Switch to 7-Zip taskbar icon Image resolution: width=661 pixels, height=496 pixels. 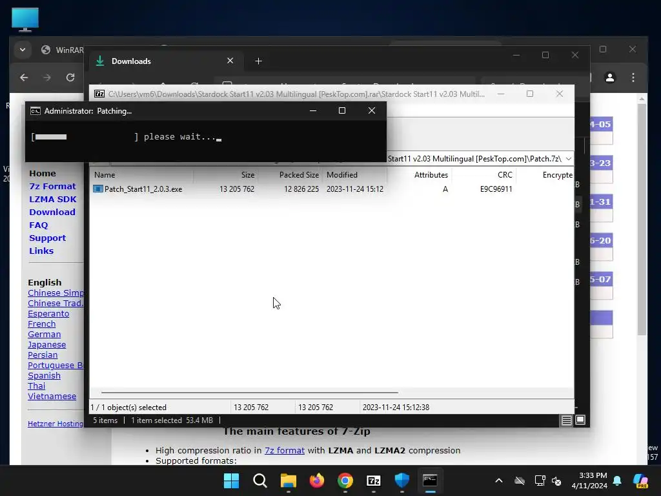(374, 480)
